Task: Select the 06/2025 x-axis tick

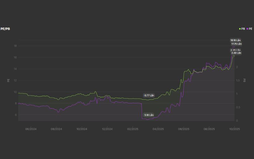Action: (184, 129)
